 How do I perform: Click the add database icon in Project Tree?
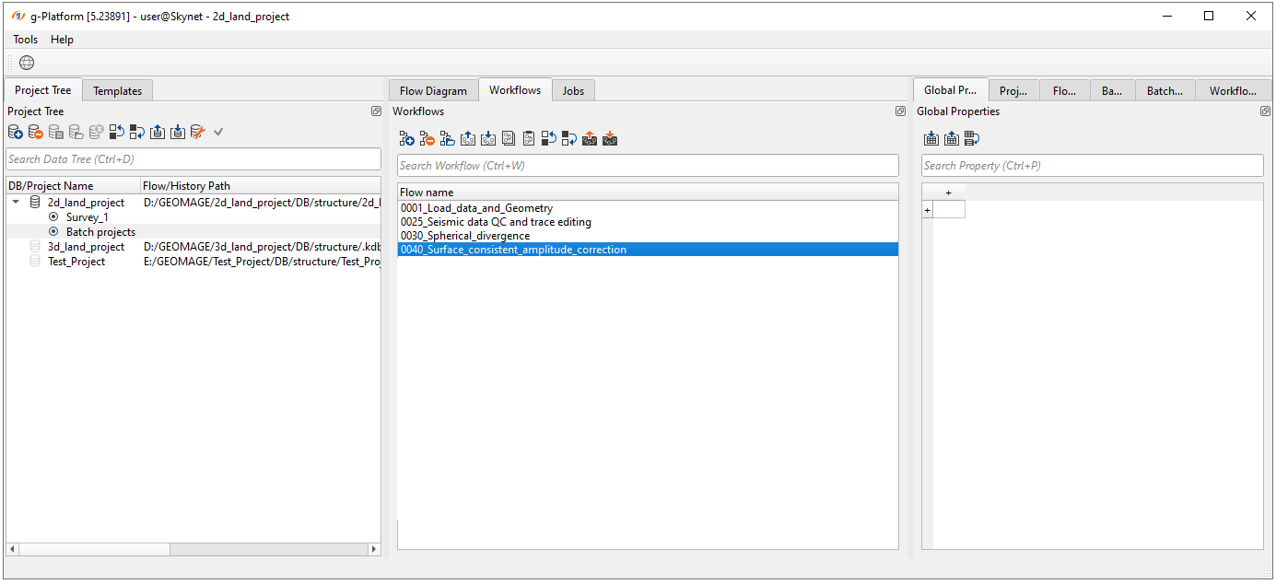coord(16,133)
